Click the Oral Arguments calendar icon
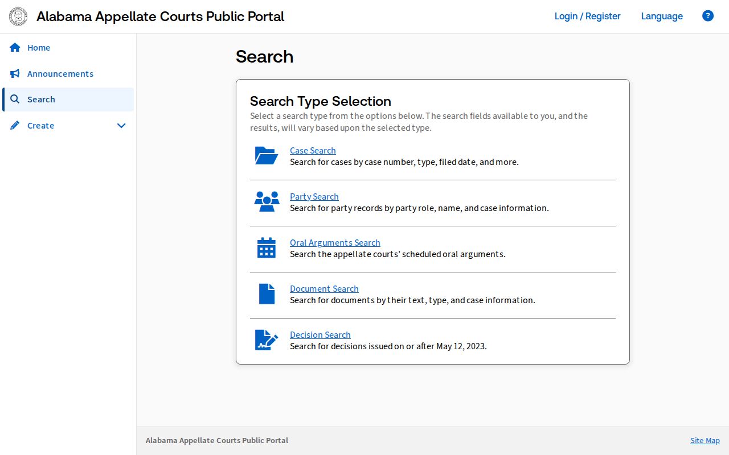729x455 pixels. 267,248
